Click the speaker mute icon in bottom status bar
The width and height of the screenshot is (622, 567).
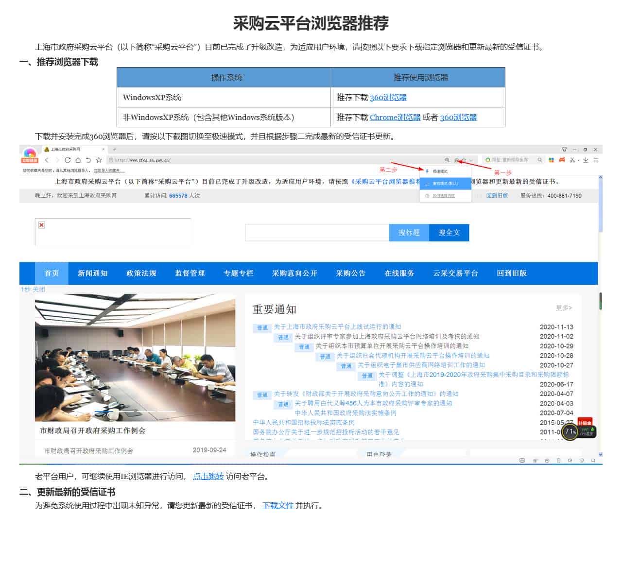coord(570,461)
